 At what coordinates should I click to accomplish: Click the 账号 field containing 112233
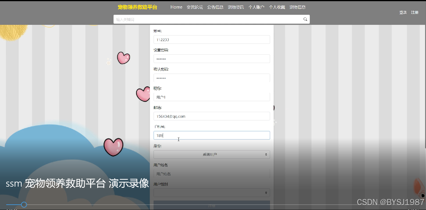tap(212, 40)
